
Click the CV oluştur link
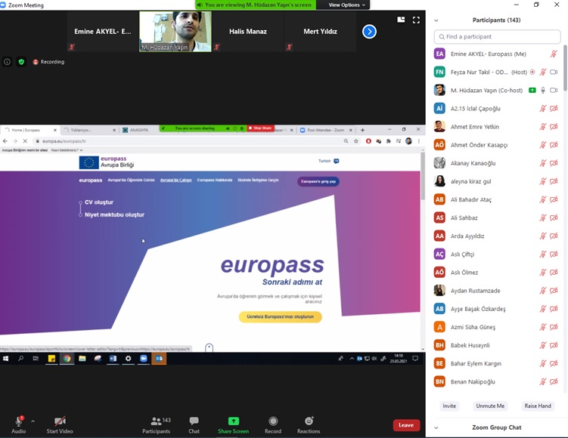click(x=99, y=202)
